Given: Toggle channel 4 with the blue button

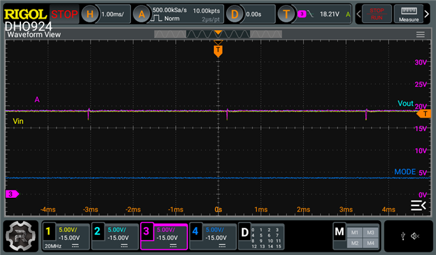Looking at the screenshot, I should point(196,231).
